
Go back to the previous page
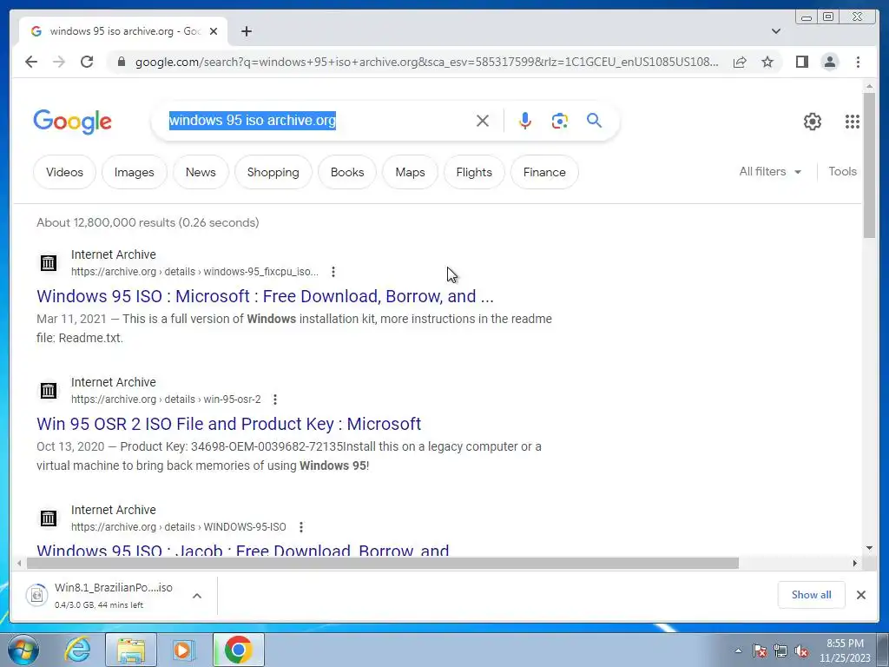point(31,62)
